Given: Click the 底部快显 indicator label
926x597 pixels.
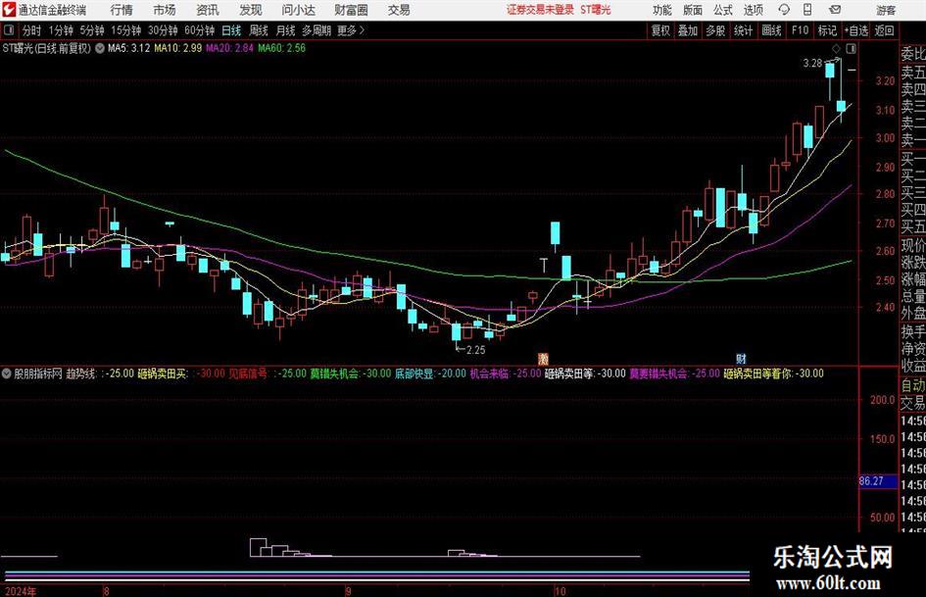Looking at the screenshot, I should coord(414,373).
